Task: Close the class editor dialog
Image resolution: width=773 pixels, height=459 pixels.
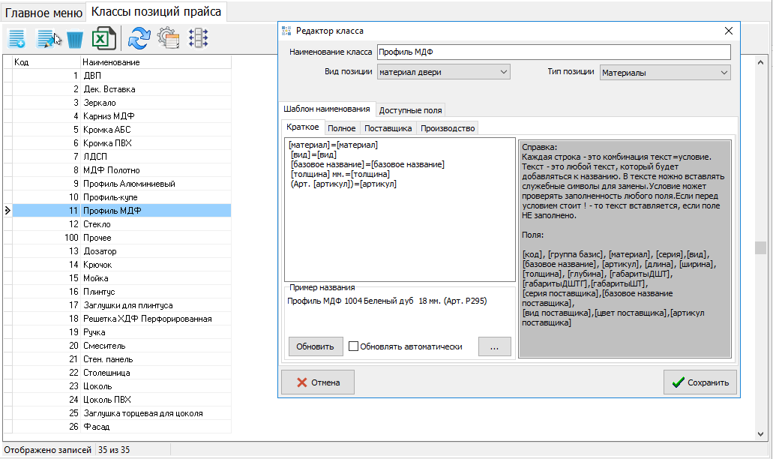Action: (728, 31)
